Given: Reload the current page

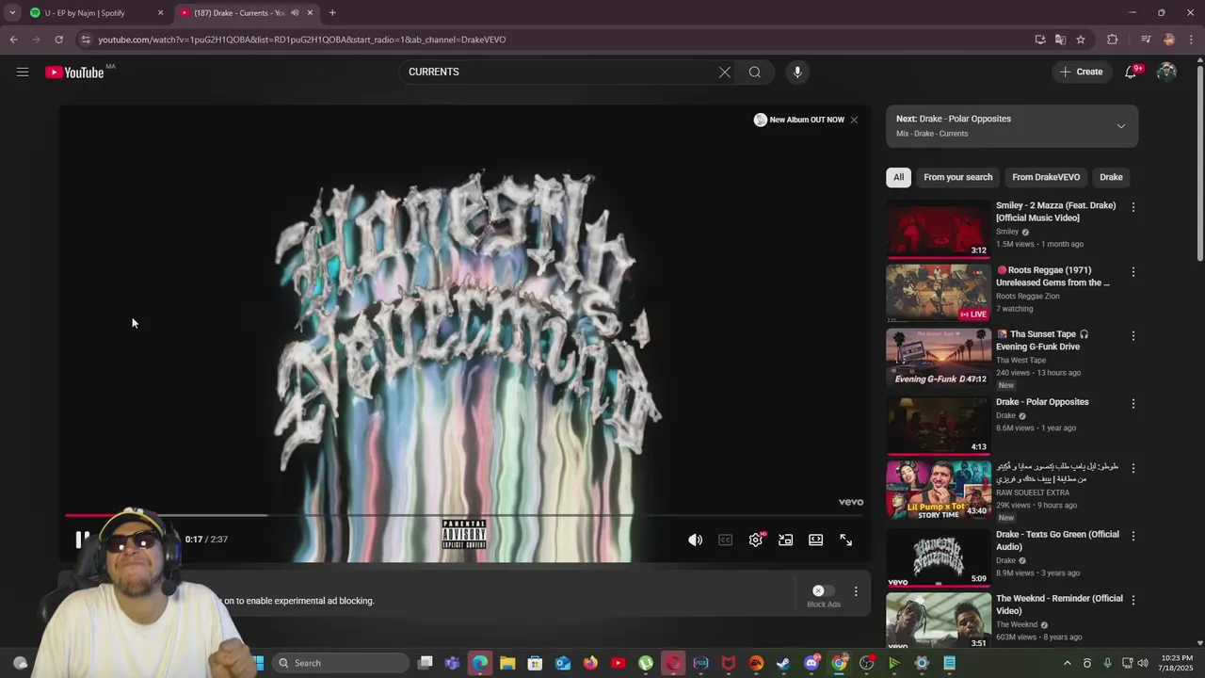Looking at the screenshot, I should coord(58,40).
